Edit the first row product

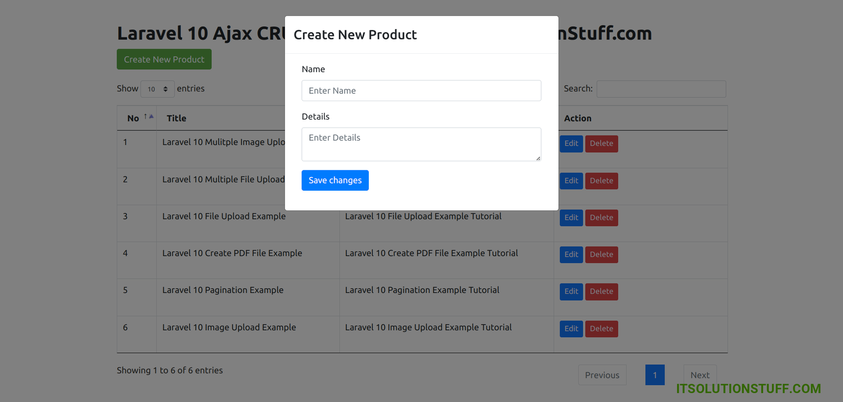571,144
